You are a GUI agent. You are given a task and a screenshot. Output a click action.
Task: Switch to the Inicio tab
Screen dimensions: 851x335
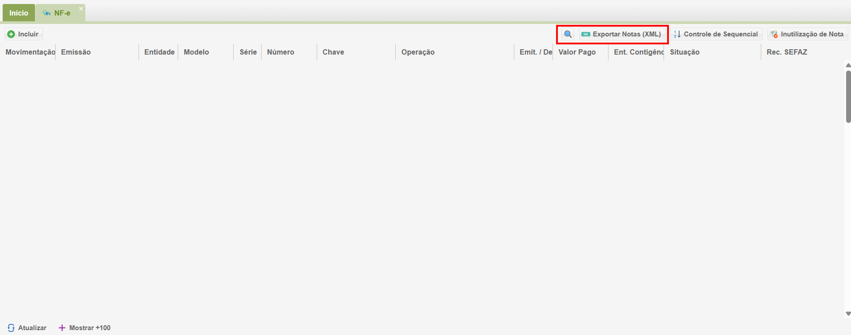19,13
